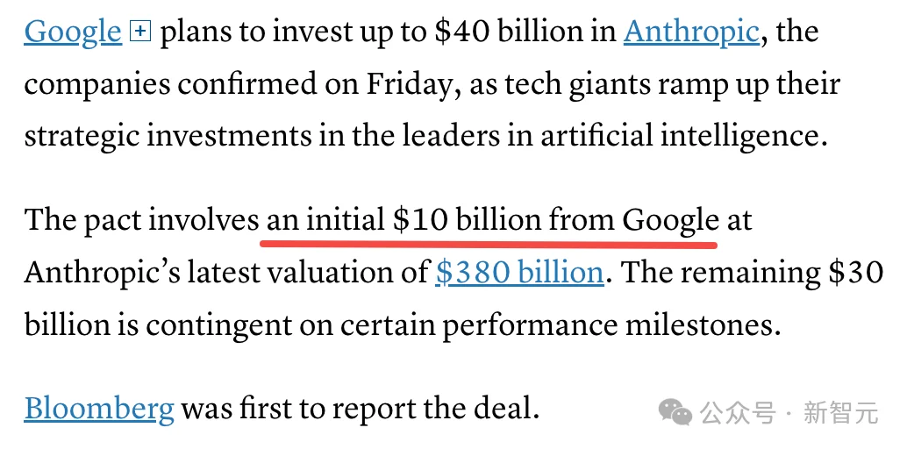This screenshot has height=449, width=907.
Task: Click the 公众号 watermark label
Action: coord(741,411)
